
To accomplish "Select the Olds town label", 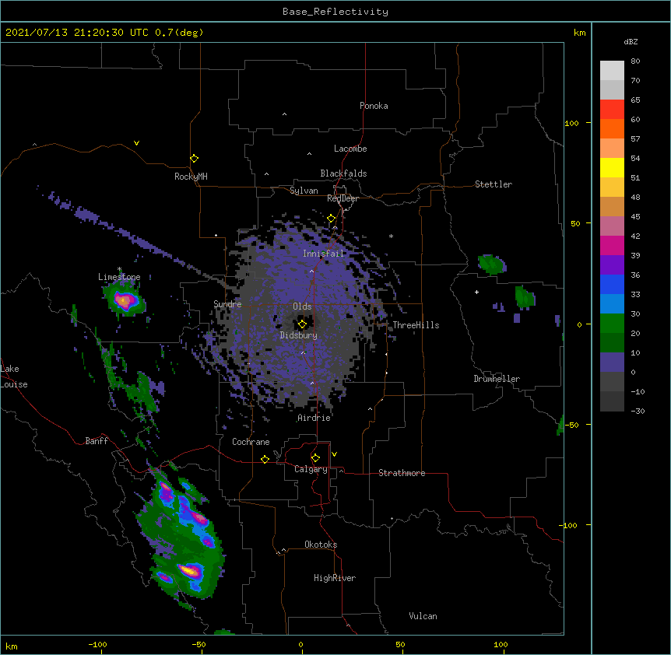I will pyautogui.click(x=302, y=306).
